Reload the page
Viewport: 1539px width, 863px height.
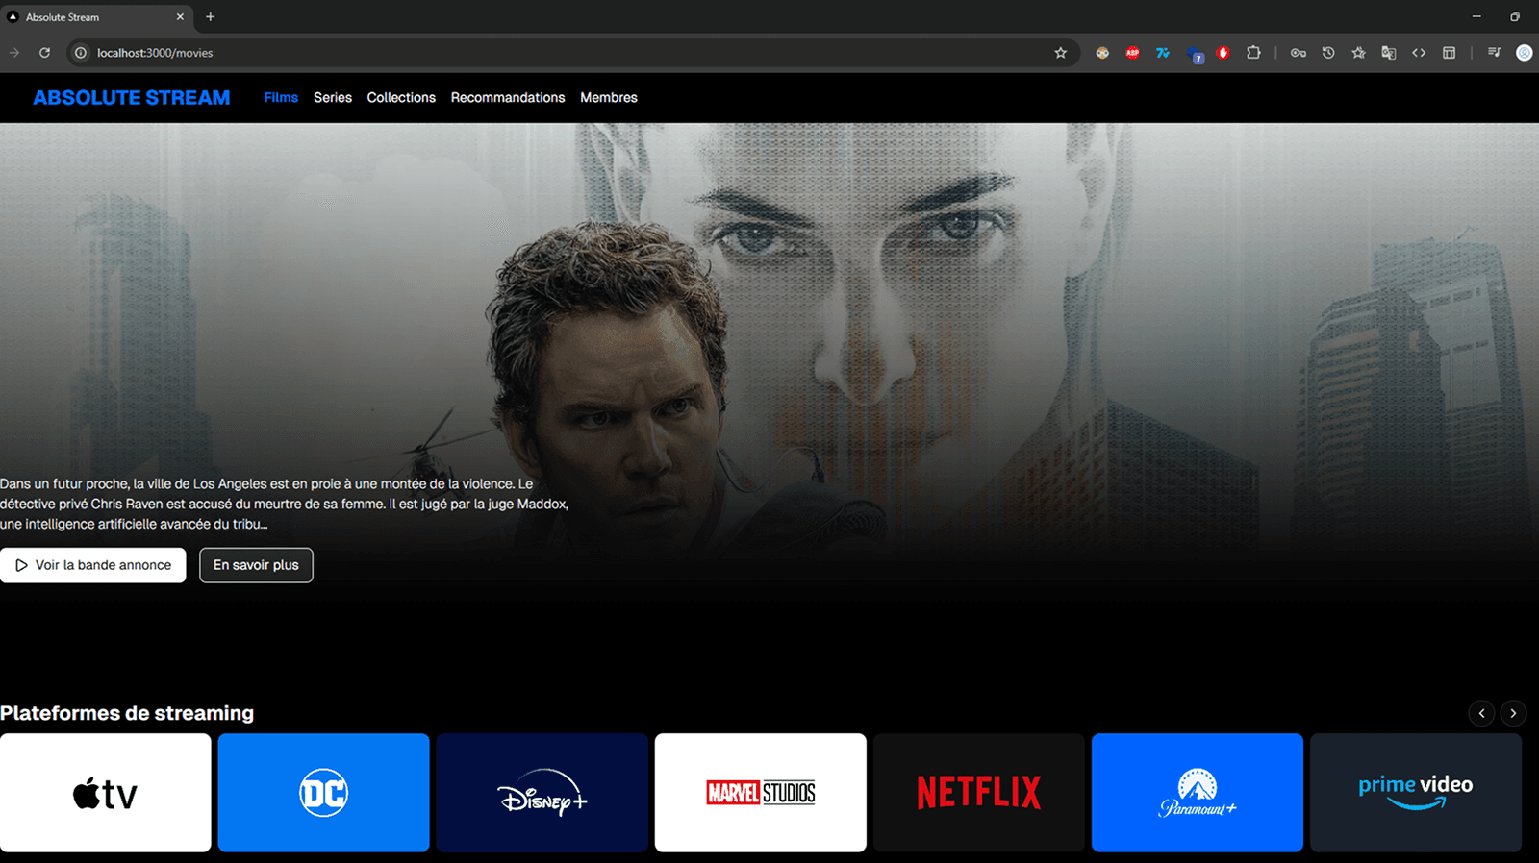point(44,53)
